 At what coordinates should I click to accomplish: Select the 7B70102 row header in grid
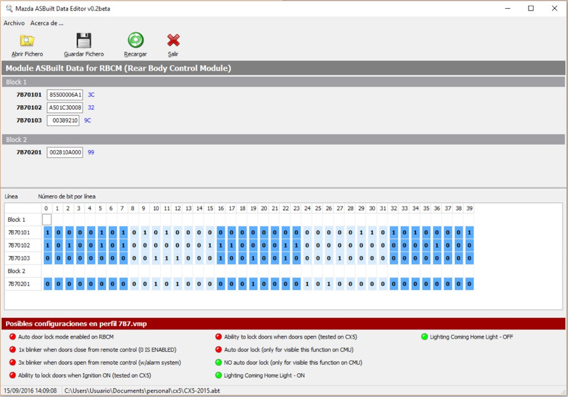[x=23, y=246]
